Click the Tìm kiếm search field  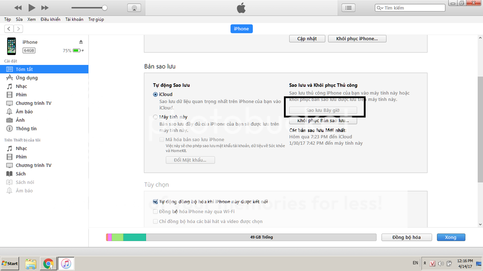click(x=410, y=8)
